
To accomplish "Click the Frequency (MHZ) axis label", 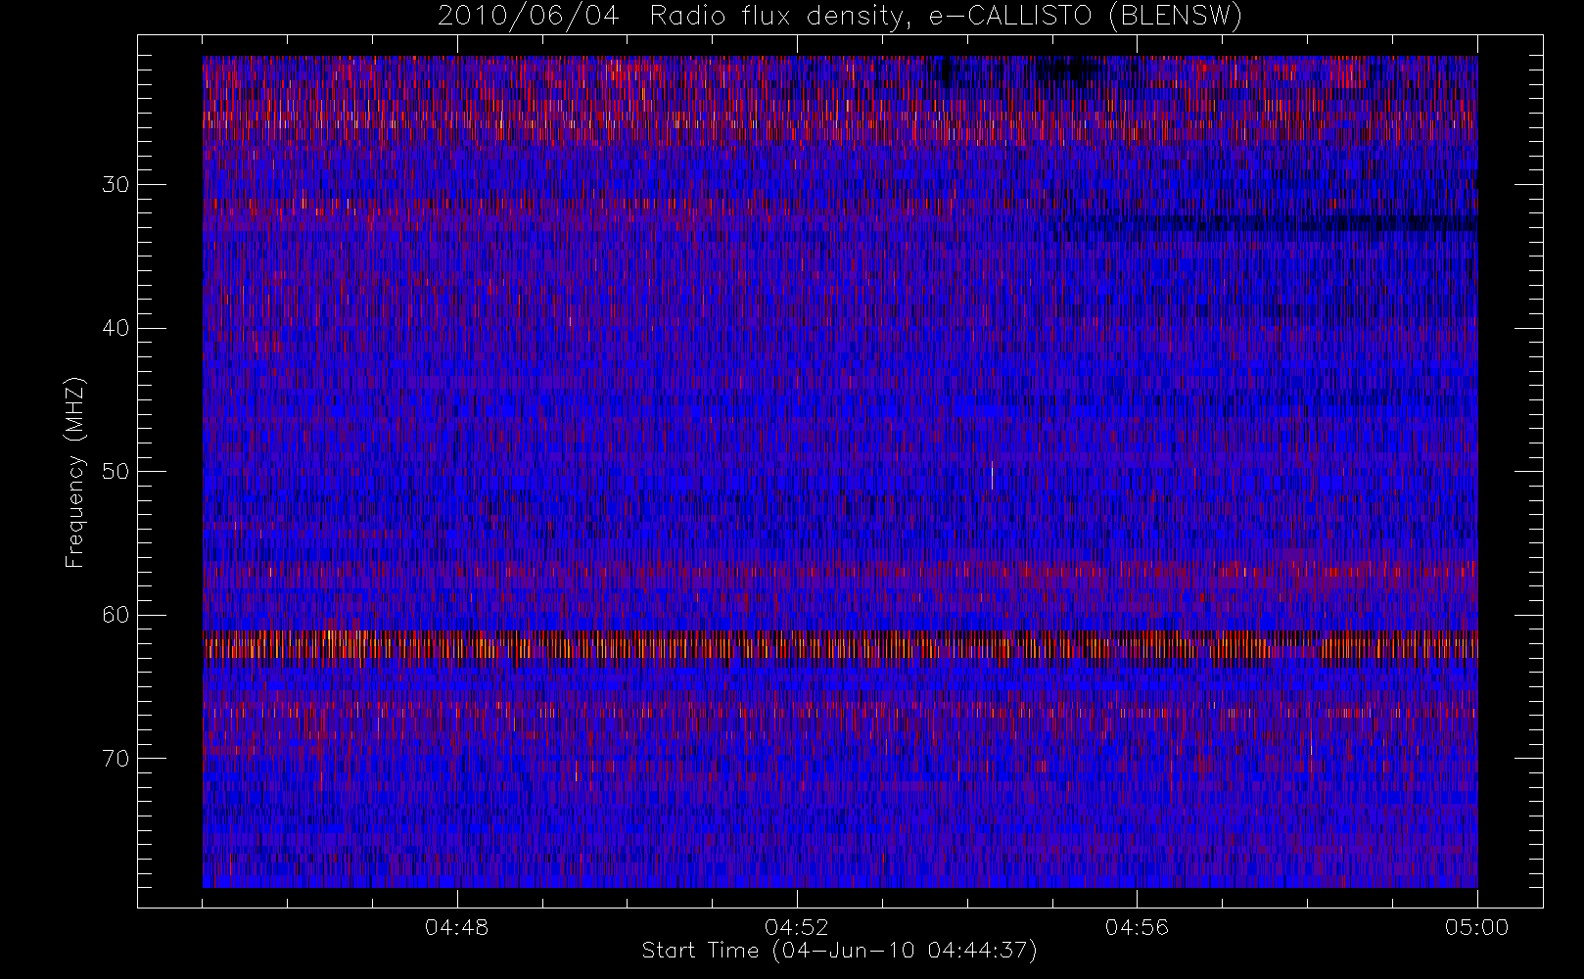I will [74, 472].
